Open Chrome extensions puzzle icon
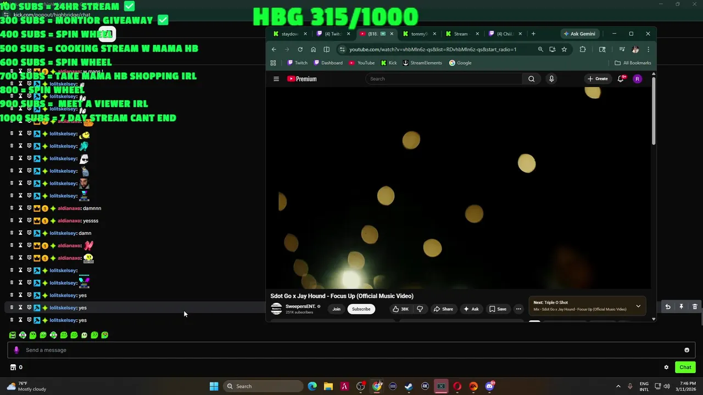Screen dimensions: 703x395 tap(583, 49)
